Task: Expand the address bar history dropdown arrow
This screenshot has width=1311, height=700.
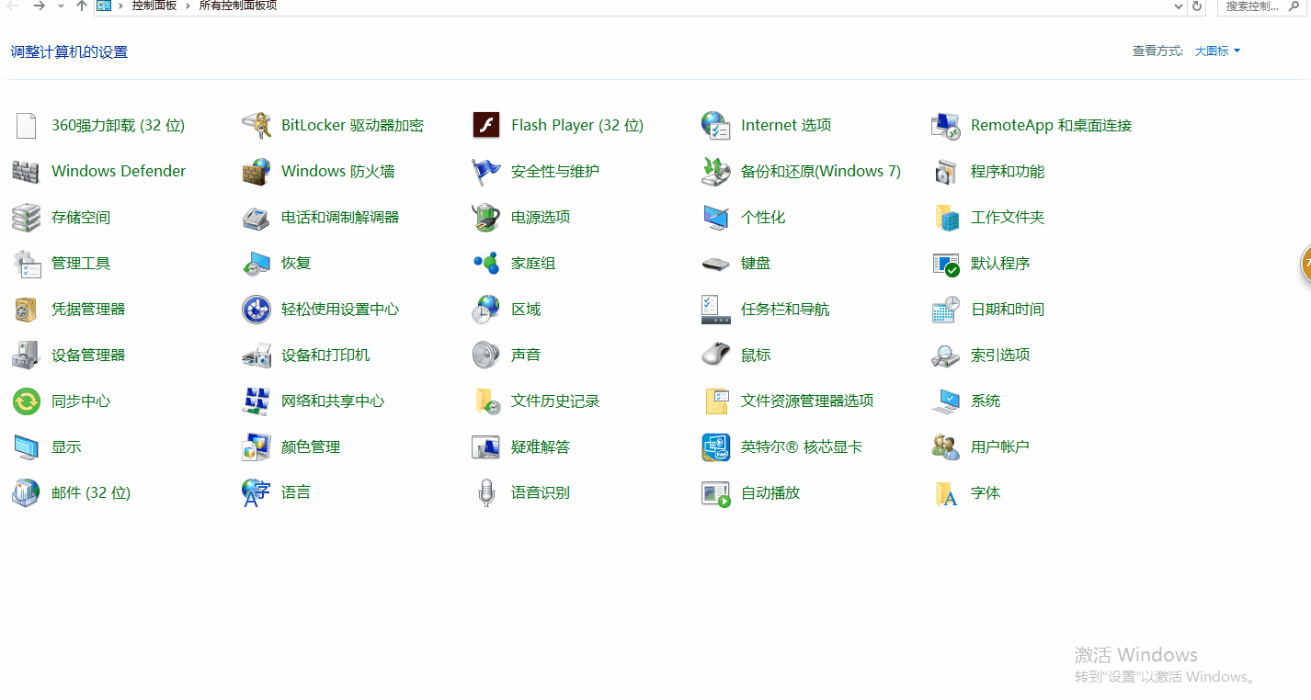Action: [x=1179, y=6]
